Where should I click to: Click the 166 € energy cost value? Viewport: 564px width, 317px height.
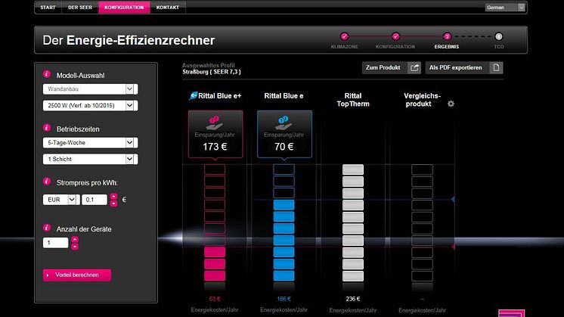point(284,299)
